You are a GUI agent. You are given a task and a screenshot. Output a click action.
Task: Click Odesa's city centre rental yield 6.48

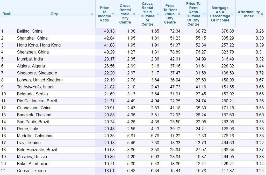(131, 171)
